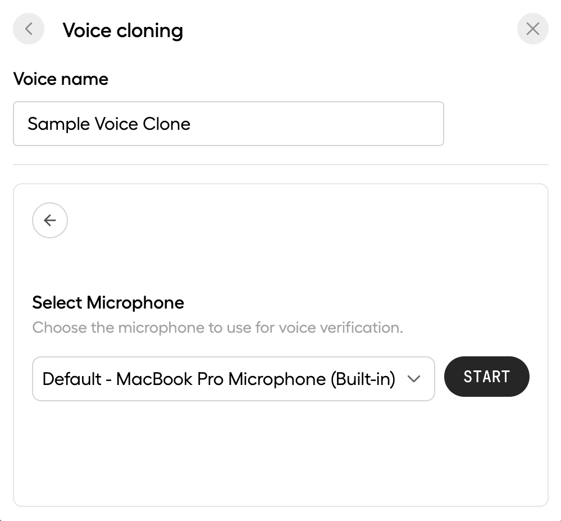Start voice verification recording
This screenshot has height=521, width=561.
coord(486,377)
